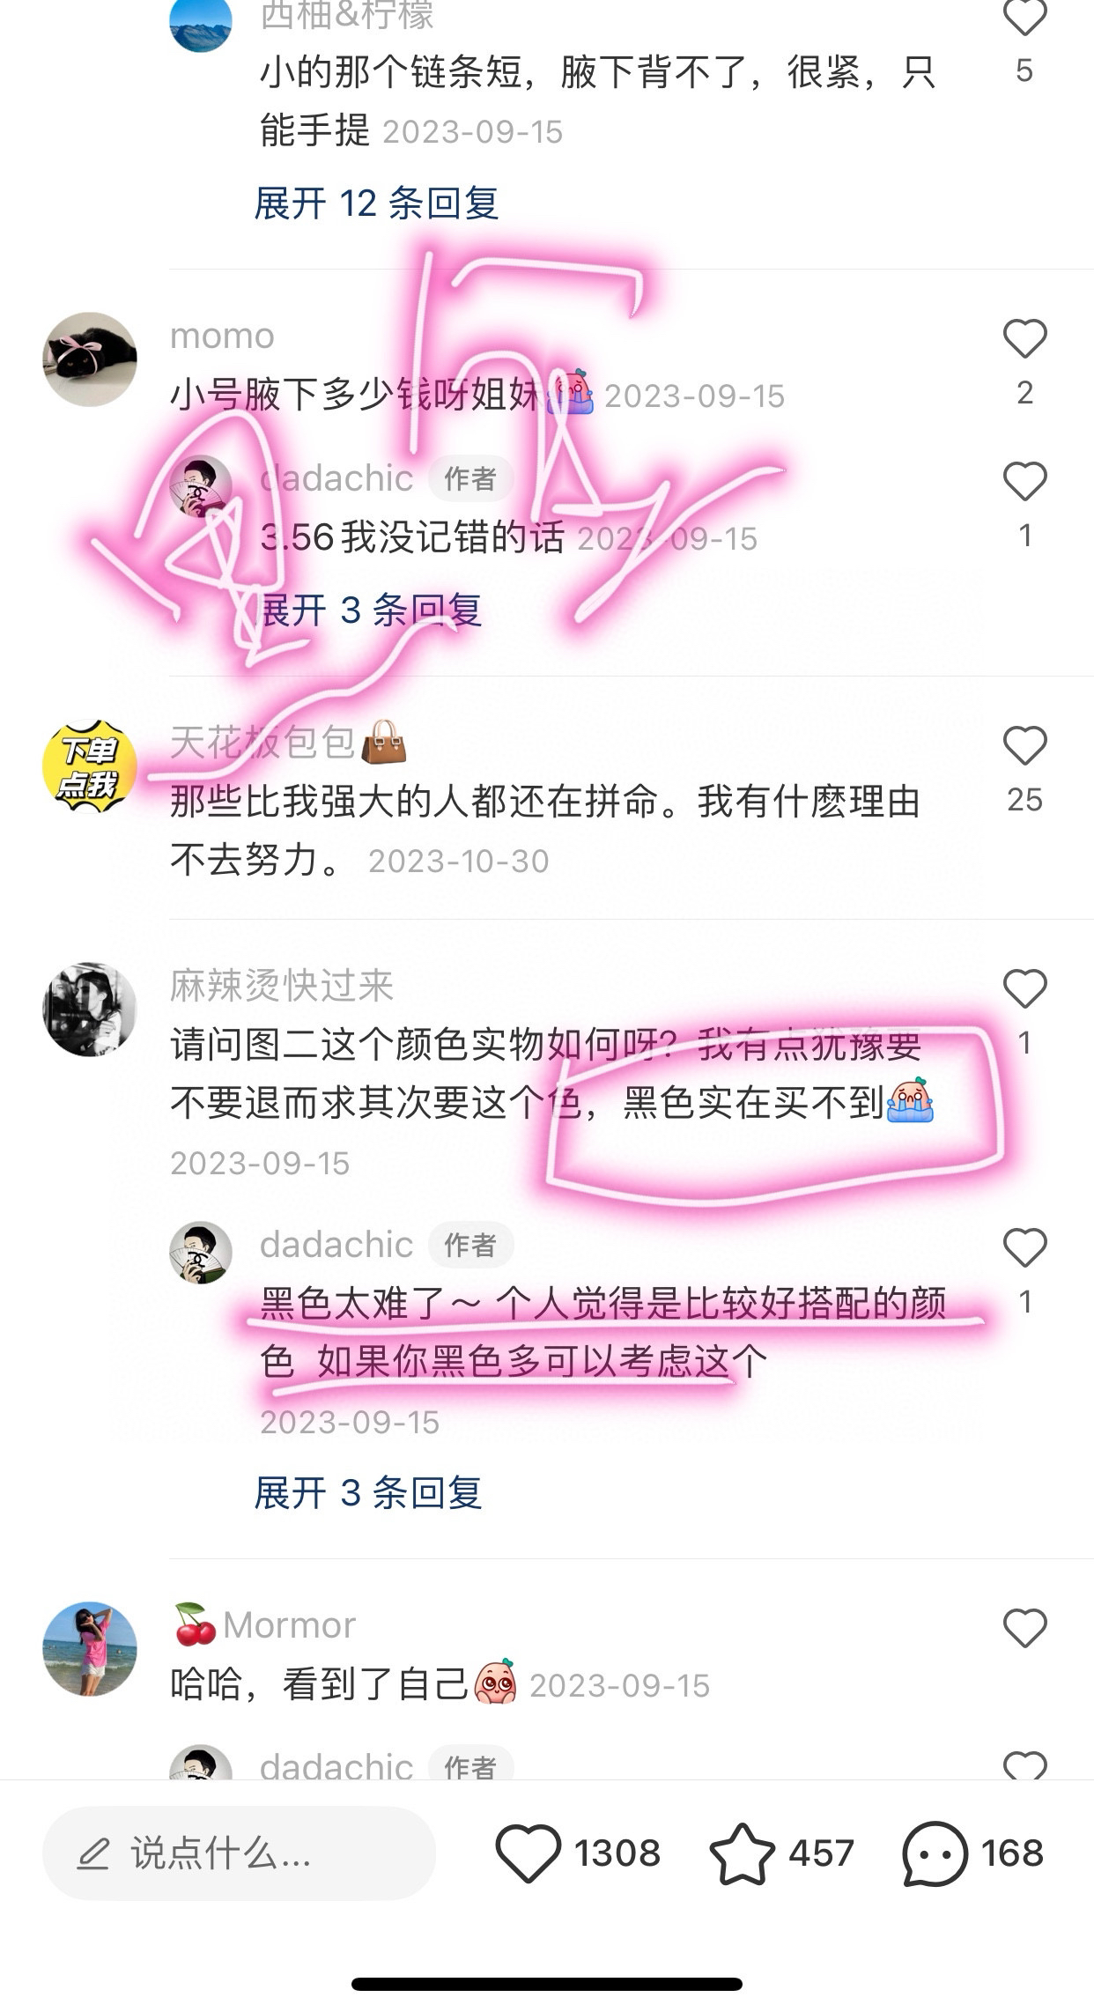Viewport: 1094px width, 2012px height.
Task: Like the 天花板包包 comment with 25 likes
Action: (x=1024, y=746)
